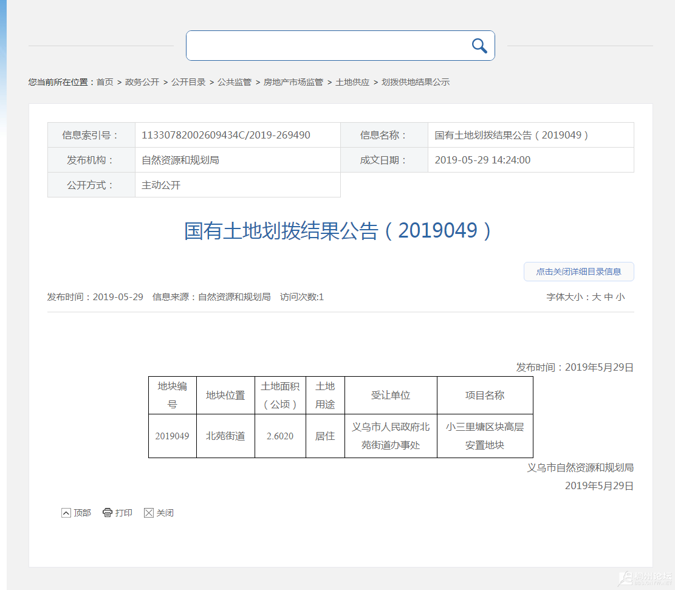
Task: Click the 点击关闭详细目录信息 button
Action: pyautogui.click(x=578, y=272)
